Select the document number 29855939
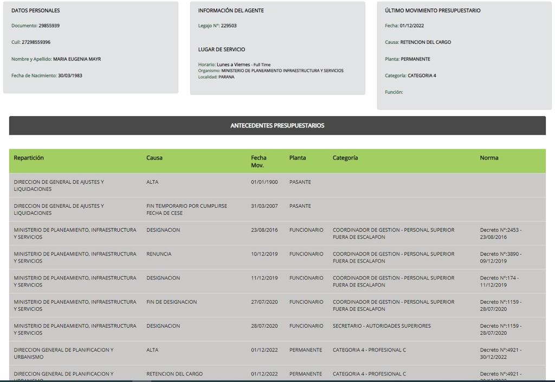555x382 pixels. [49, 26]
